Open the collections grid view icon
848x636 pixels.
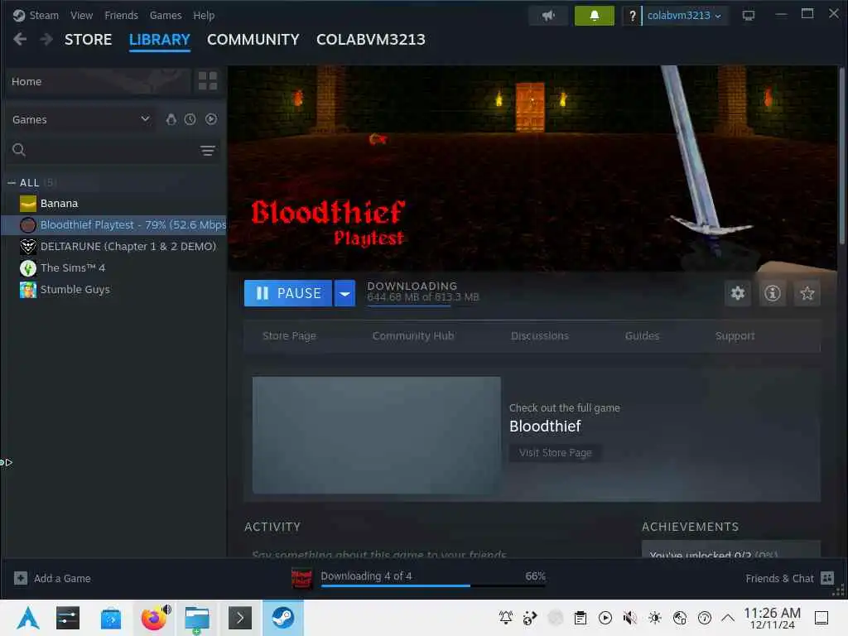[x=208, y=81]
